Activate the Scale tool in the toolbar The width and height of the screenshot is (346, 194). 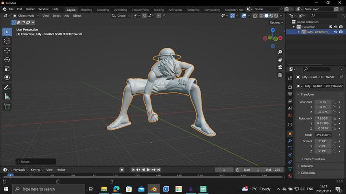coord(7,69)
